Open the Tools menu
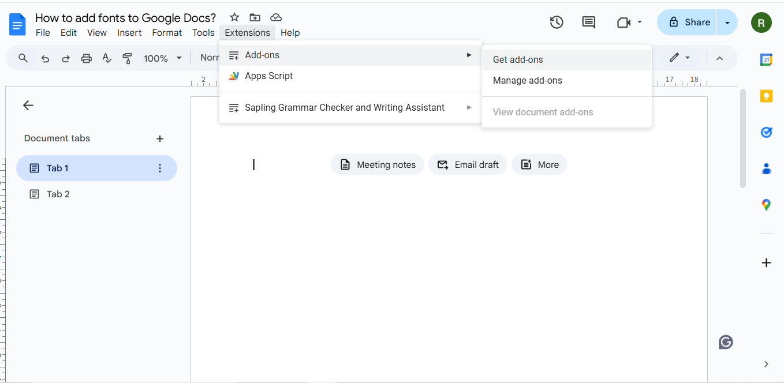 203,33
